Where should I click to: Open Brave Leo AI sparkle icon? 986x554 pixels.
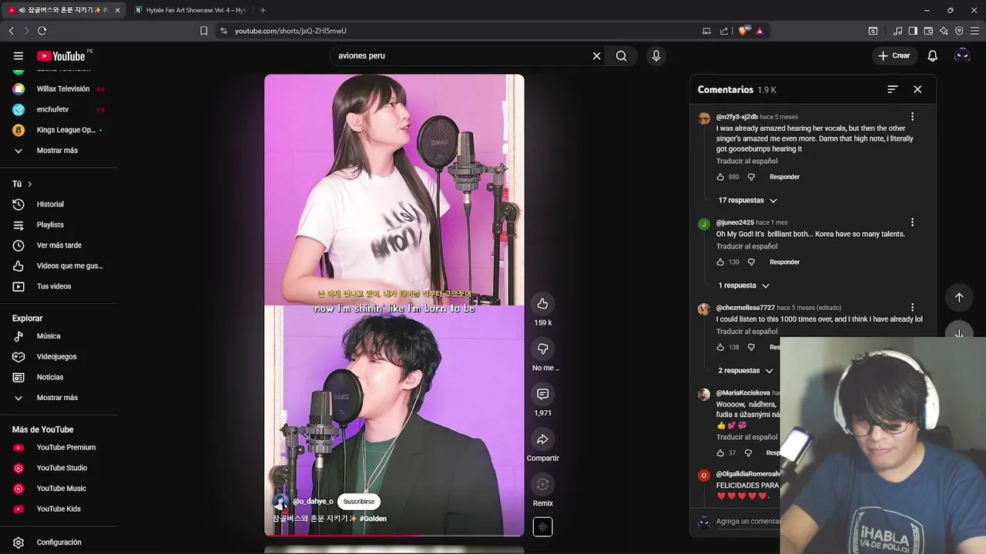[944, 31]
